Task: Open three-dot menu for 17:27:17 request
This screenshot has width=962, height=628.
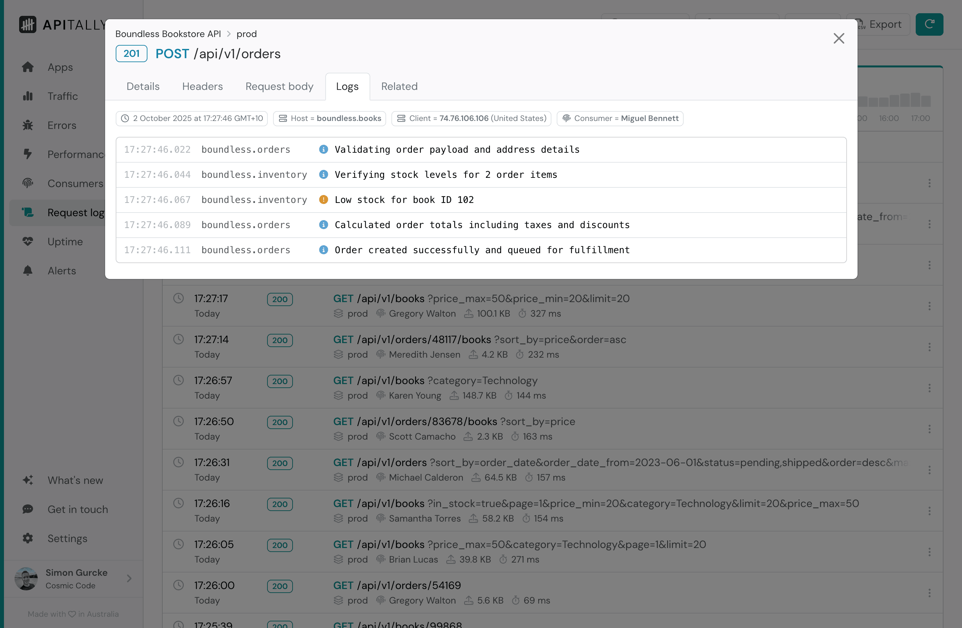Action: tap(929, 306)
